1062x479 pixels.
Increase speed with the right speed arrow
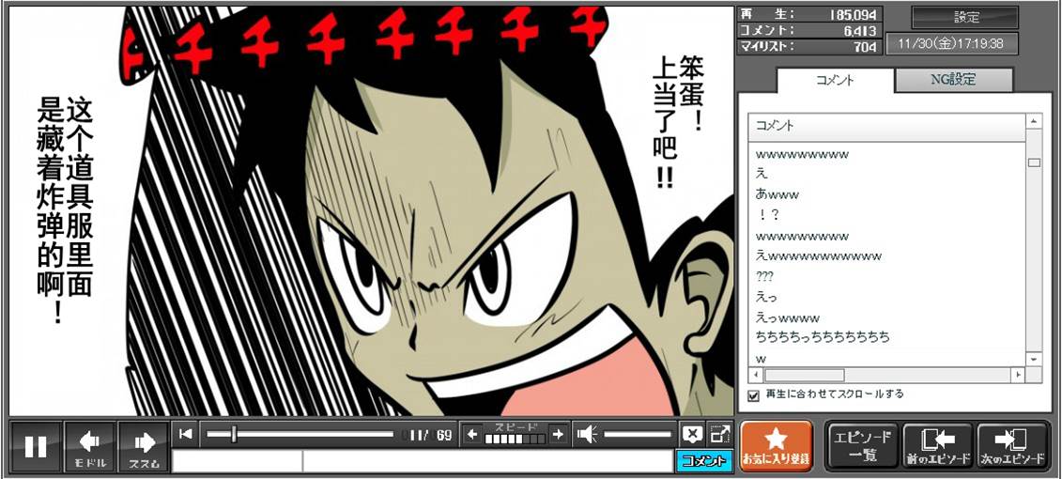(558, 434)
